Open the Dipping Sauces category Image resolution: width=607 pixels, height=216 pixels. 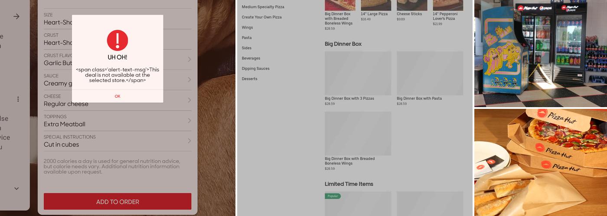click(255, 69)
